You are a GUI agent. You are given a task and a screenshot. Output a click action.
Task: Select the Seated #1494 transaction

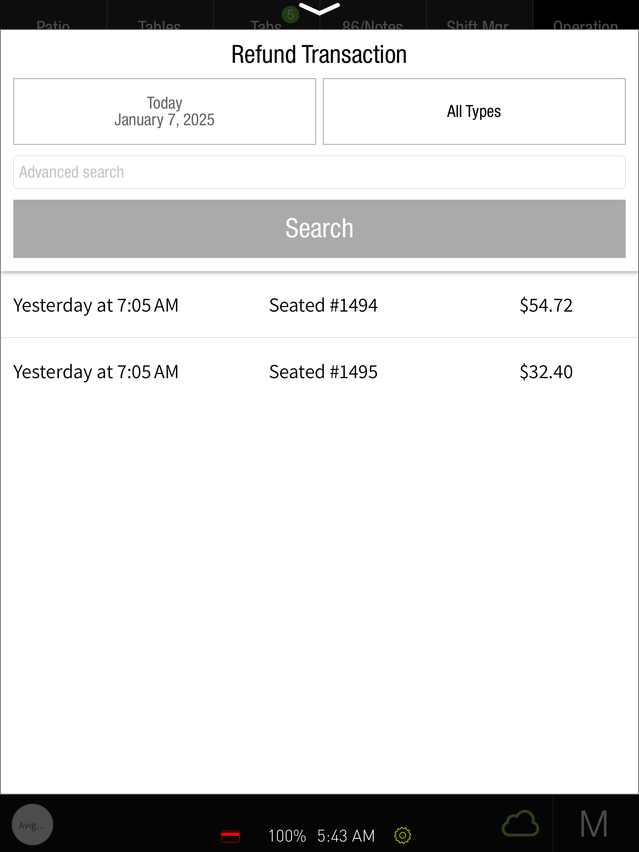click(323, 305)
